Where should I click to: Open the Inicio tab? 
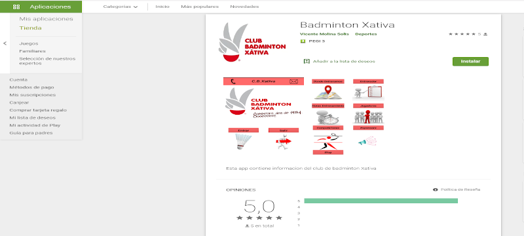pyautogui.click(x=162, y=7)
